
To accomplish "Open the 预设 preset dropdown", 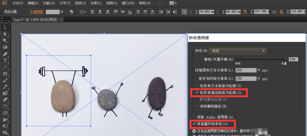I will coord(263,51).
